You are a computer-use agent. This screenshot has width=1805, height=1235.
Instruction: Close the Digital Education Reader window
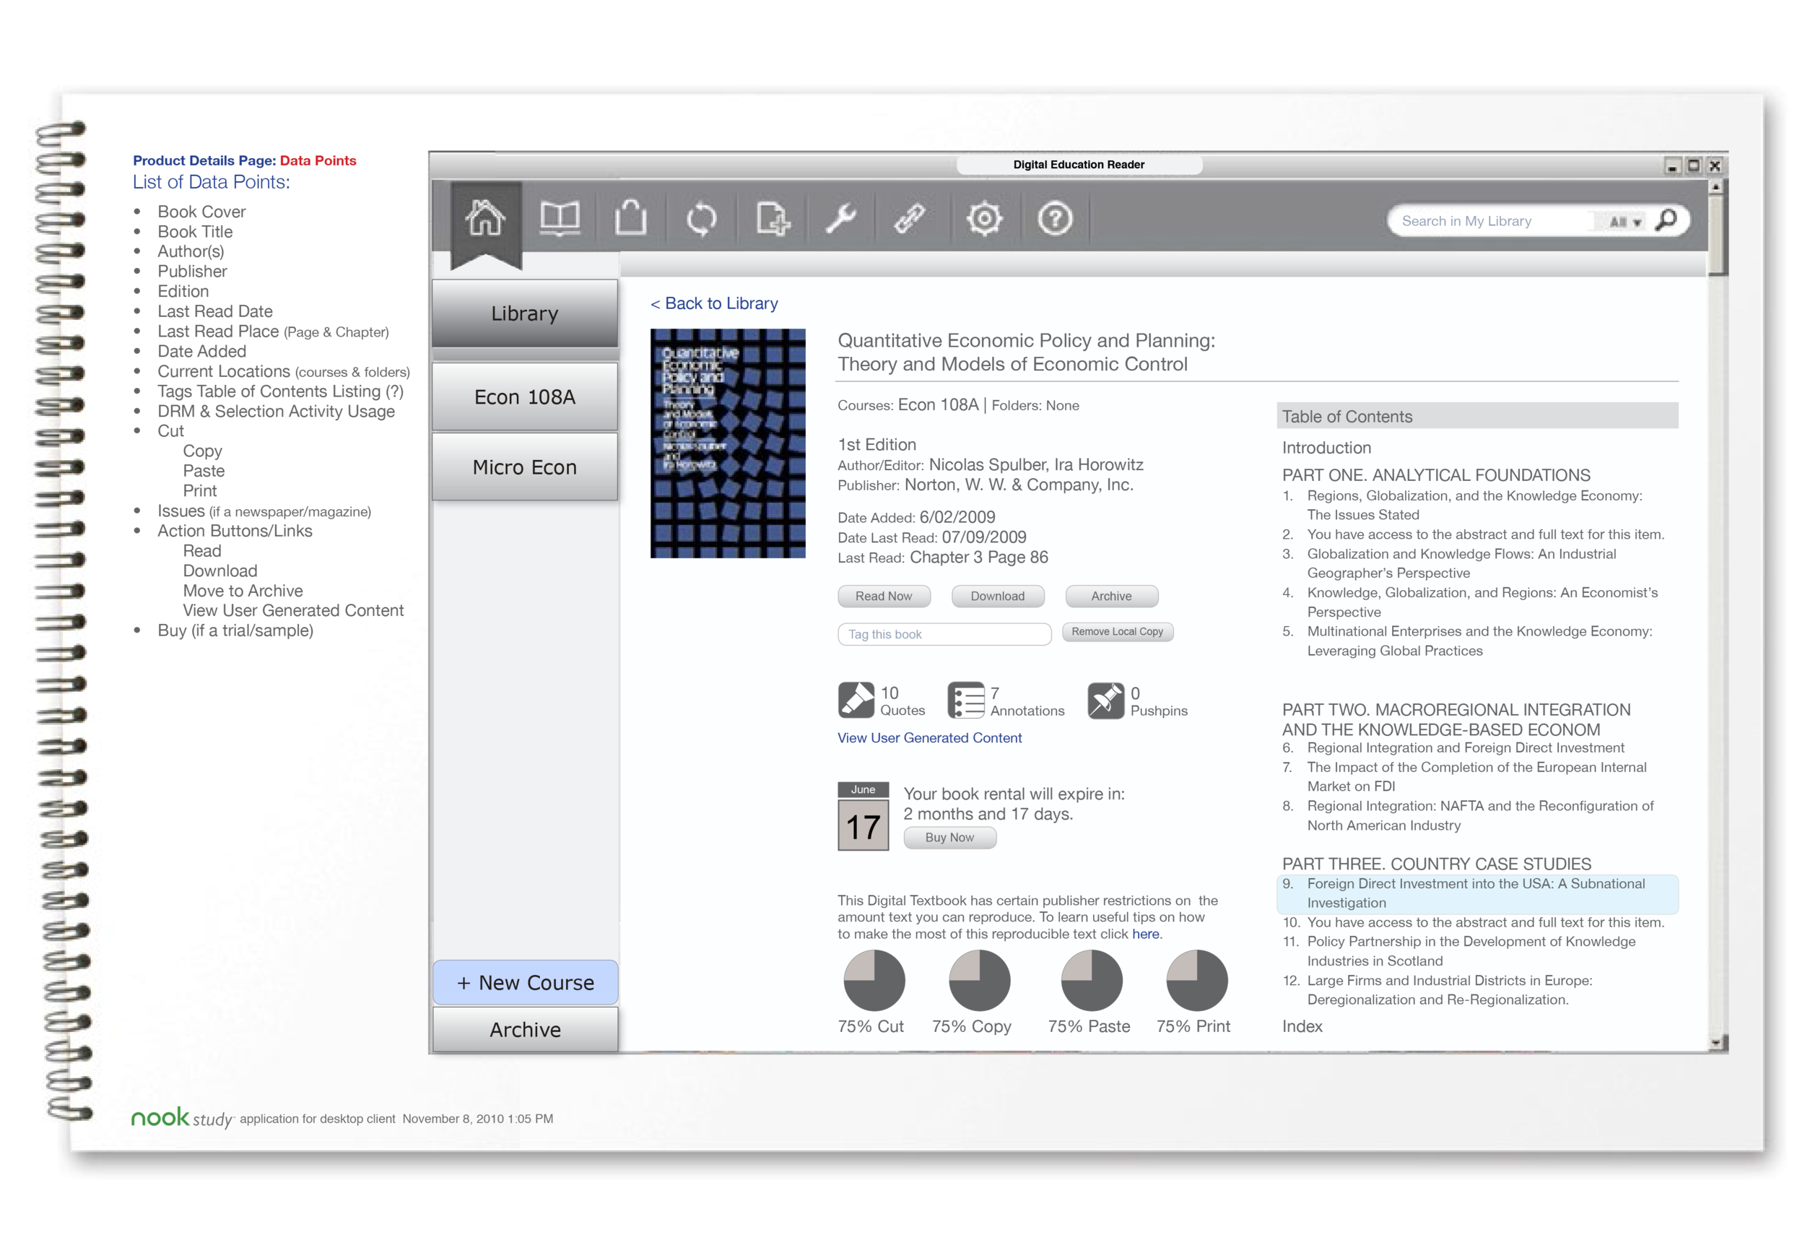(x=1715, y=165)
